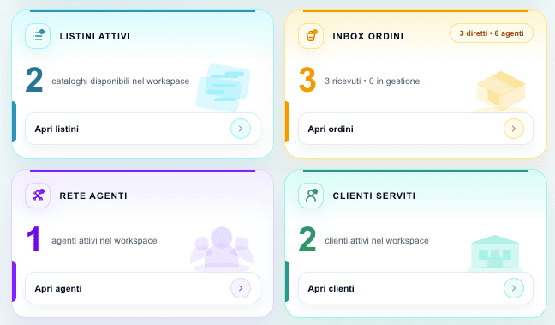Click the catalog documents illustration
The width and height of the screenshot is (555, 325).
pyautogui.click(x=224, y=87)
